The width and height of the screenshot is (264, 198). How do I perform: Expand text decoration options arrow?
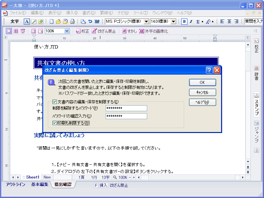tap(213, 21)
